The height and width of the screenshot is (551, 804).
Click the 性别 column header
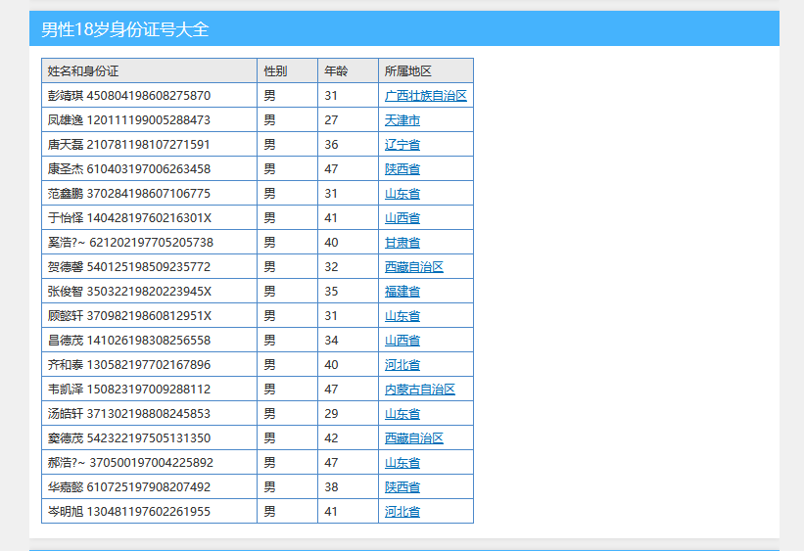pyautogui.click(x=287, y=70)
